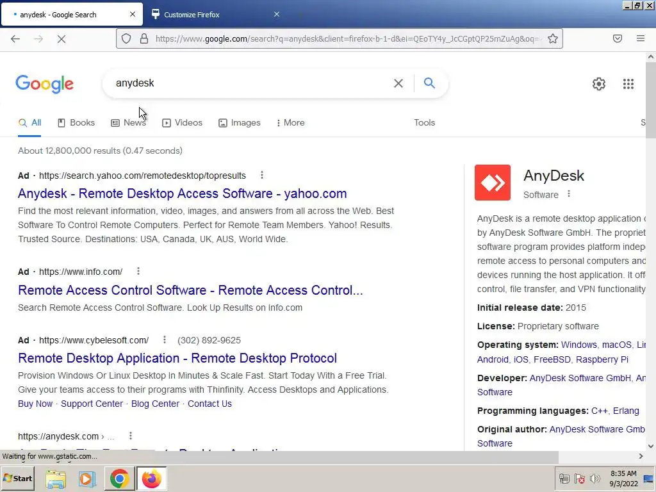656x492 pixels.
Task: Clear the search box with the X icon
Action: pyautogui.click(x=398, y=83)
